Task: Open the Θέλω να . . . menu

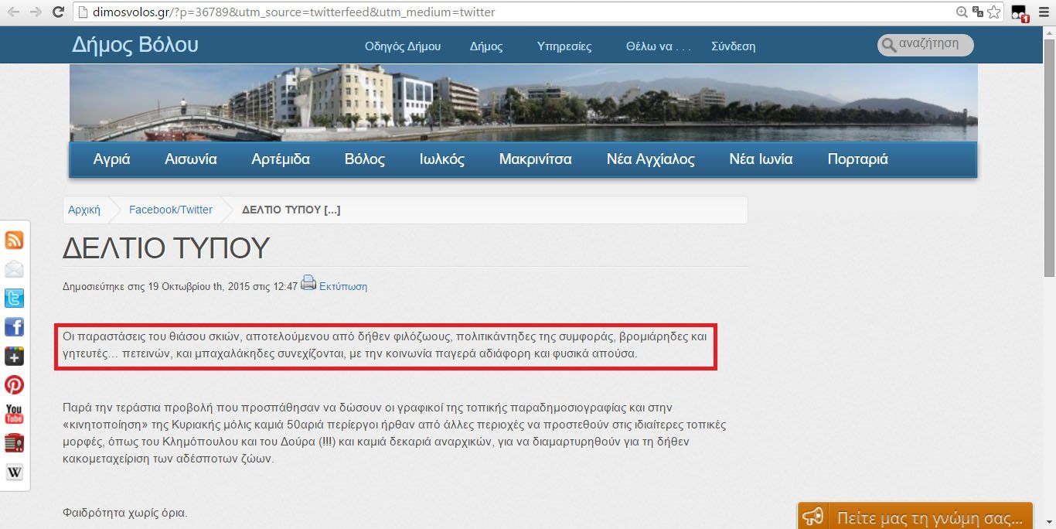Action: [x=658, y=46]
